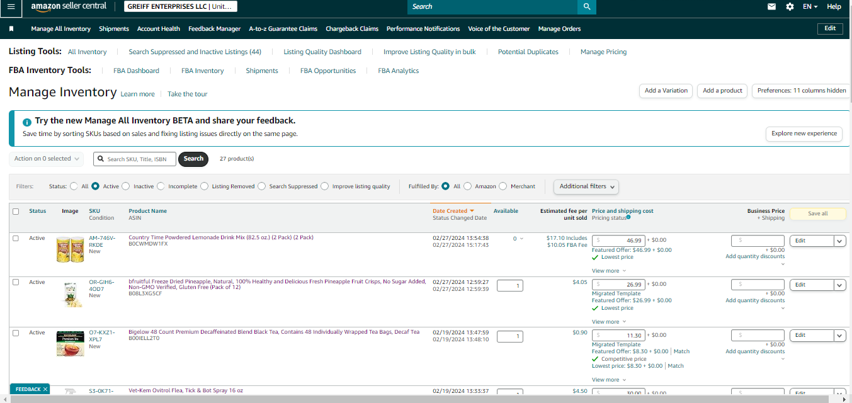Expand View more under Bigelow Tea price
The width and height of the screenshot is (852, 403).
pyautogui.click(x=609, y=380)
